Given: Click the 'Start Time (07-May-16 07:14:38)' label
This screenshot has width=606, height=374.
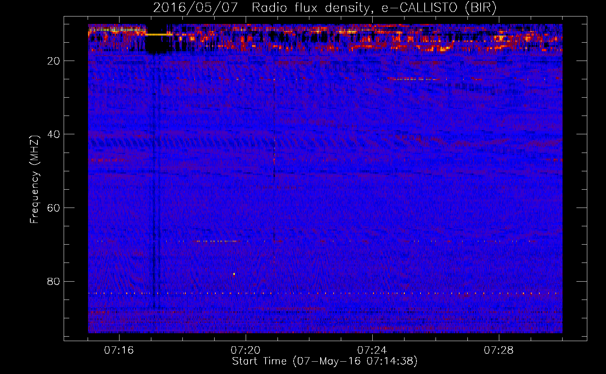Looking at the screenshot, I should pos(324,361).
